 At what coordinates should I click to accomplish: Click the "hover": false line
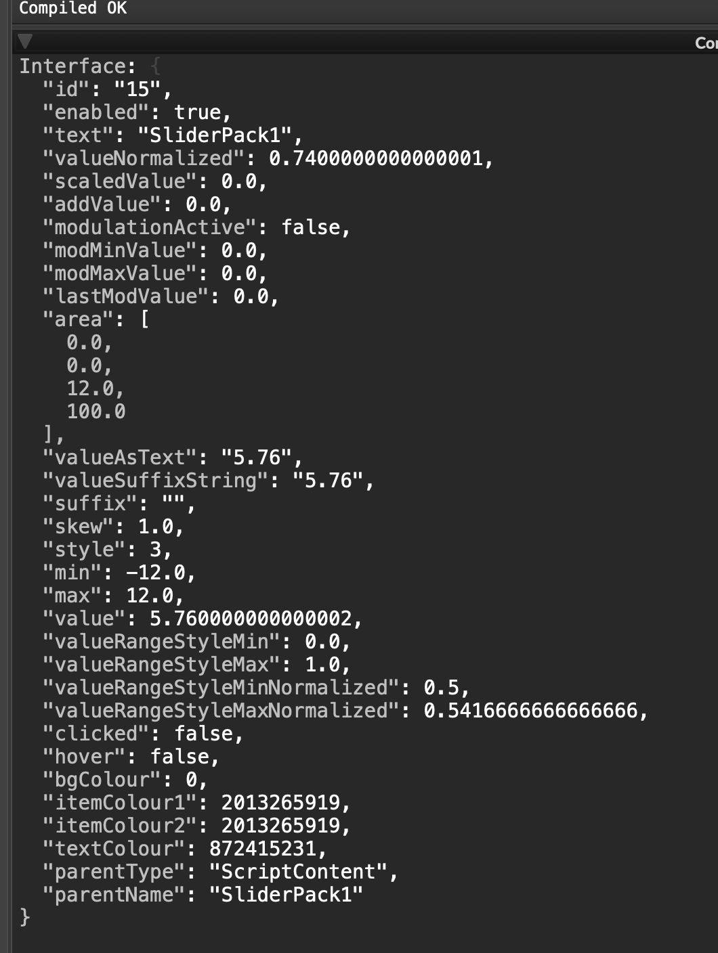click(x=131, y=757)
